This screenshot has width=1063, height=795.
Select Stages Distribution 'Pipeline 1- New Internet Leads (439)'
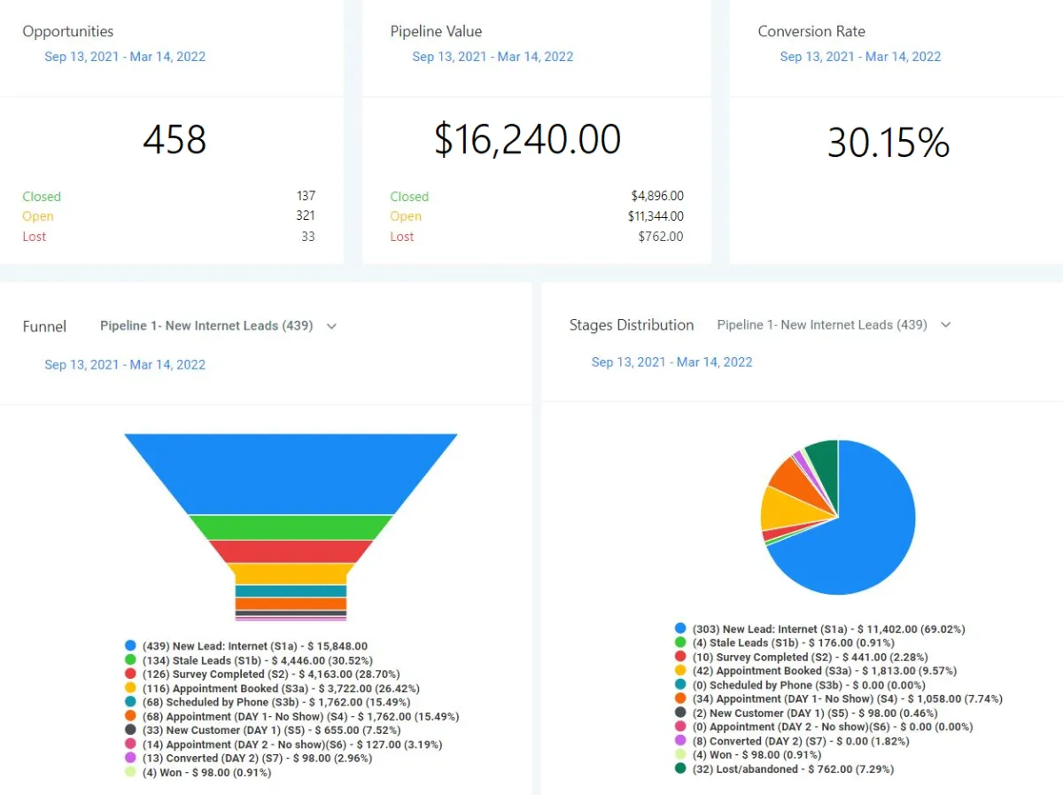click(x=822, y=324)
